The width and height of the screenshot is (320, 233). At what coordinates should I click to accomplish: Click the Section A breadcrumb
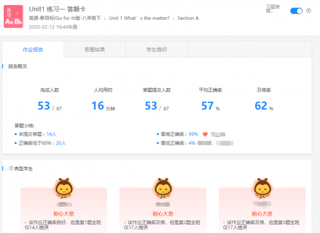pos(188,18)
